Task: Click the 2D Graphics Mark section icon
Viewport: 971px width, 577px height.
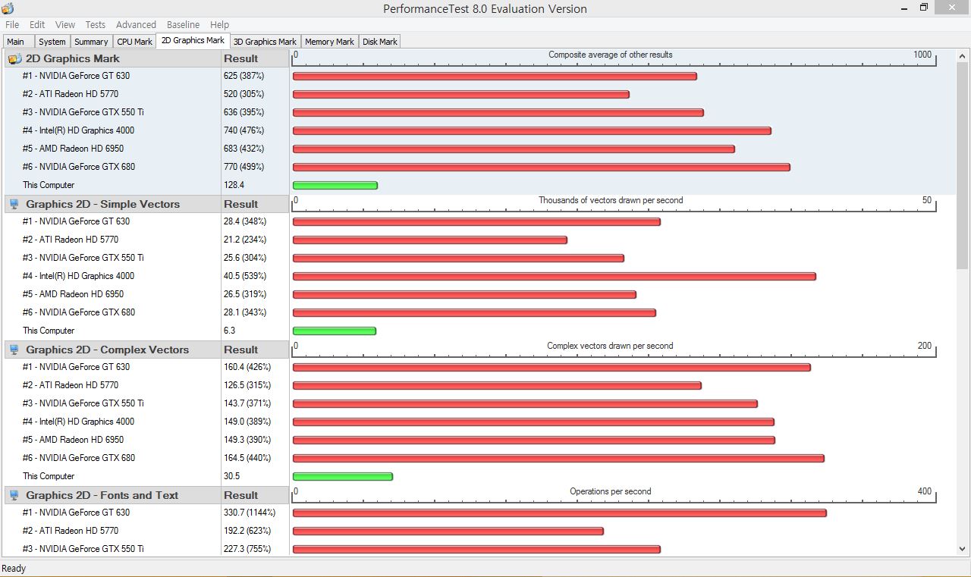Action: 14,58
